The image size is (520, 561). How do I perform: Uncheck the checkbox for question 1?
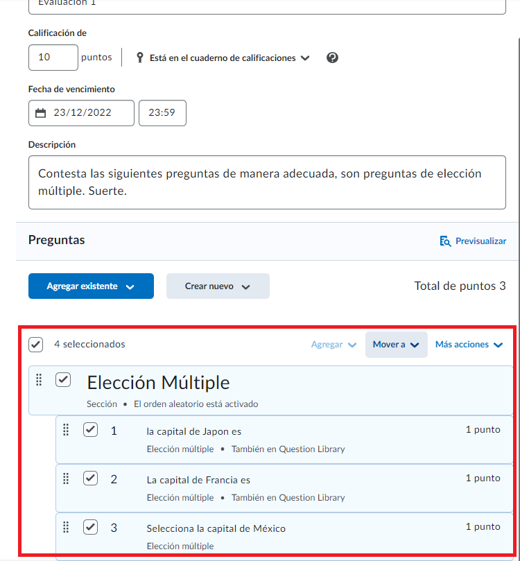click(x=90, y=430)
